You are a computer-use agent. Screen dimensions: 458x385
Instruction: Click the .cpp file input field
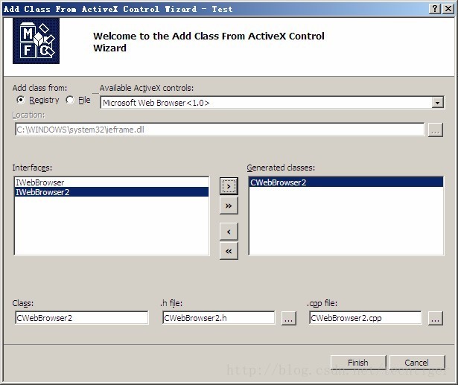coord(366,318)
